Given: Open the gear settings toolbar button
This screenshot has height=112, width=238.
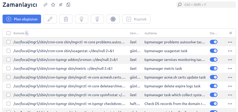Looking at the screenshot, I should click(x=113, y=19).
